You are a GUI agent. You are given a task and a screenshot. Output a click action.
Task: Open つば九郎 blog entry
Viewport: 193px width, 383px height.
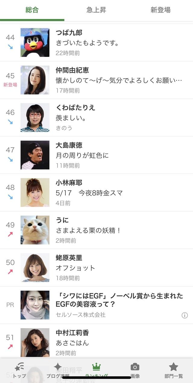point(96,42)
